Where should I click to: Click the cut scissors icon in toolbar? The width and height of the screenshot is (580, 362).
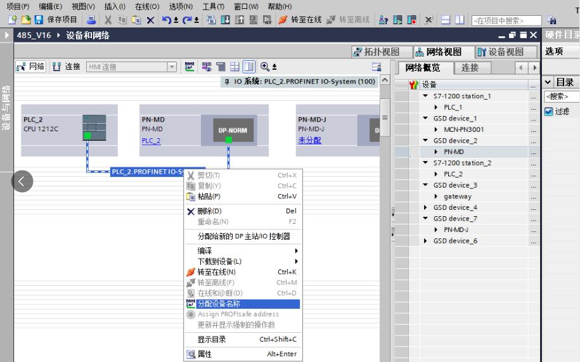point(108,20)
